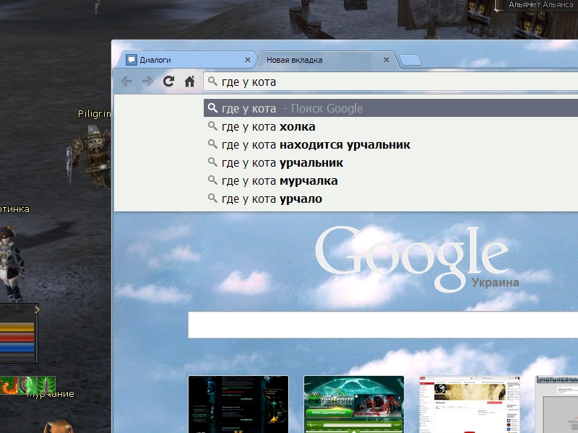This screenshot has width=578, height=433.
Task: Close the Диалоги tab
Action: (248, 60)
